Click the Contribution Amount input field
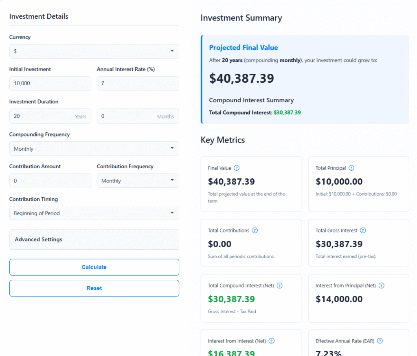The height and width of the screenshot is (356, 417). 50,181
